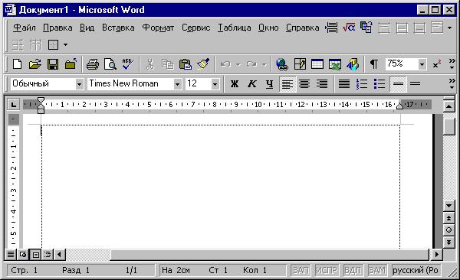
Task: Apply numbered list formatting
Action: 362,83
